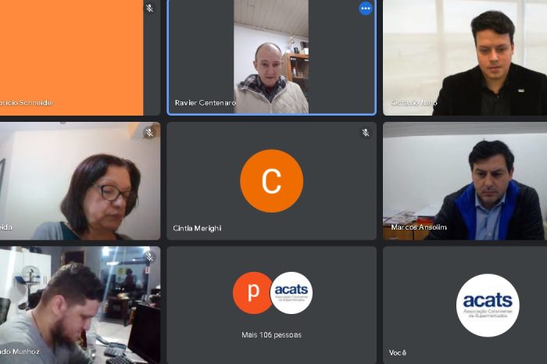The width and height of the screenshot is (547, 364).
Task: Click acats logo next to p avatar
Action: point(291,293)
